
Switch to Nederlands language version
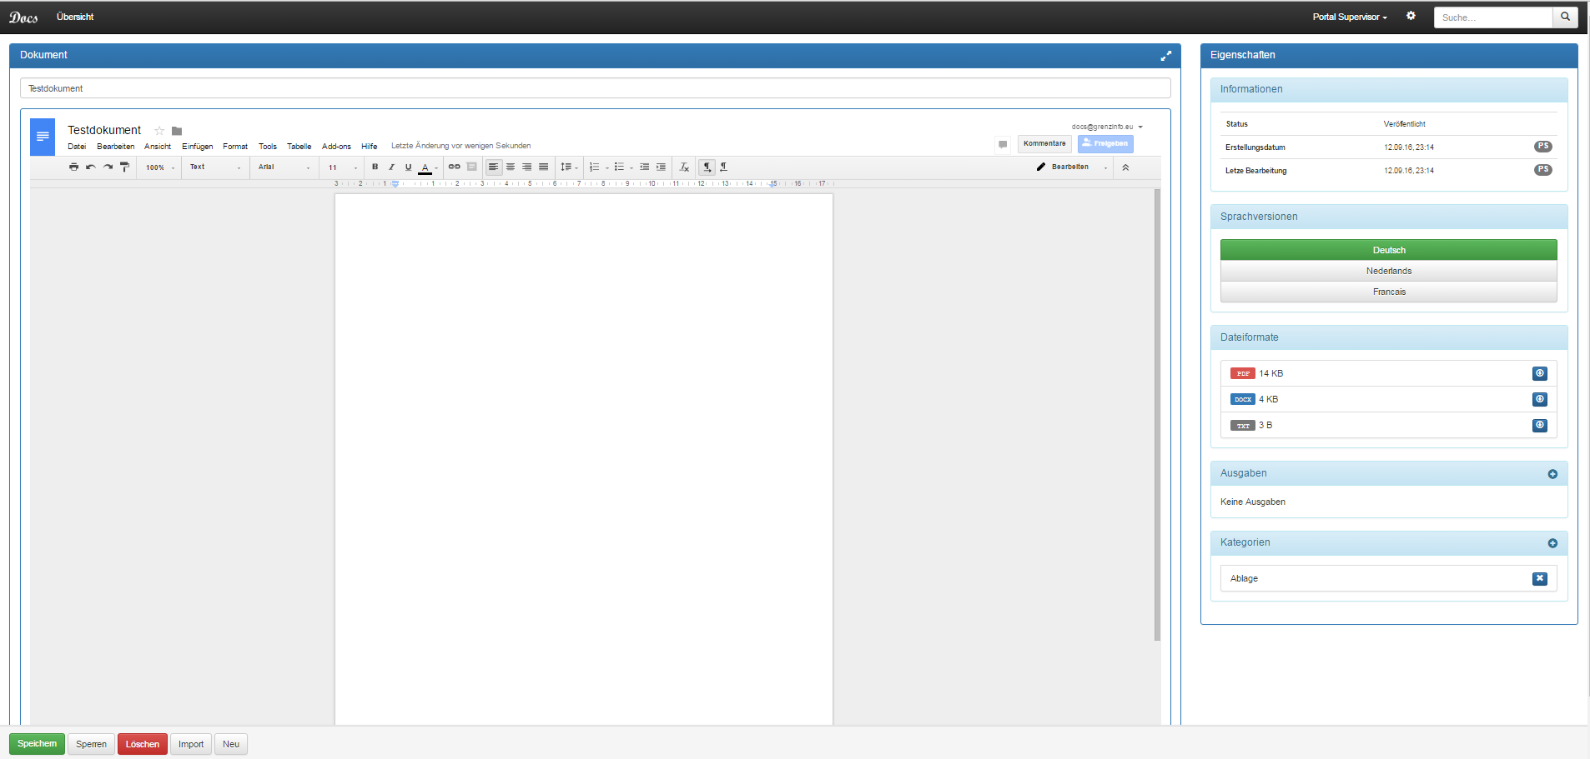(x=1388, y=271)
